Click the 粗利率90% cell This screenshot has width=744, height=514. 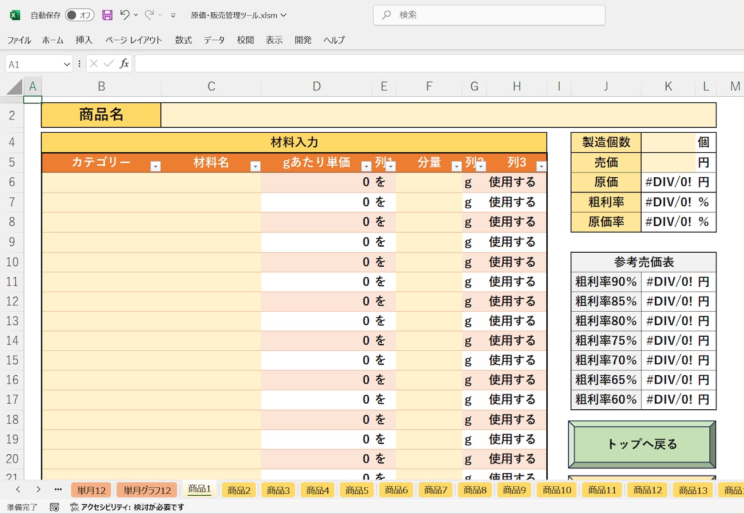pyautogui.click(x=606, y=282)
